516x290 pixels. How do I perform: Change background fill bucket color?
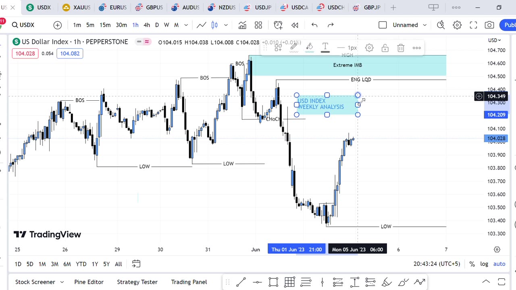click(310, 48)
